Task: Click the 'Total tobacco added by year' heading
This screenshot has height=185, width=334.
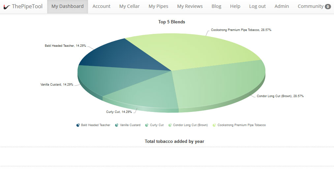Action: 174,142
